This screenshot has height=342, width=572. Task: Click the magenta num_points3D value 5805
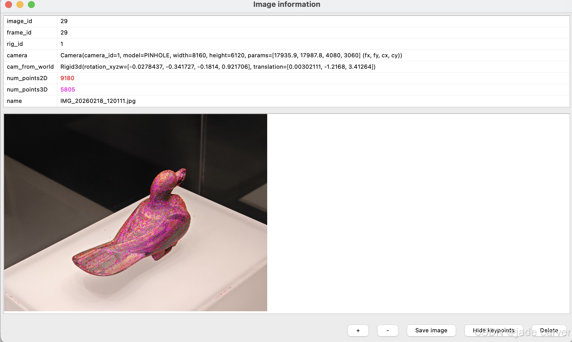[68, 89]
